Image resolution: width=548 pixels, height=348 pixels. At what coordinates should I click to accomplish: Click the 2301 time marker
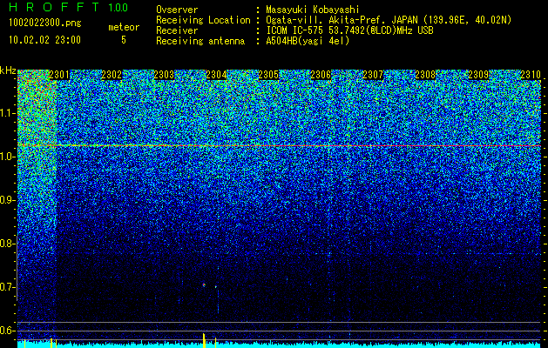tap(59, 75)
